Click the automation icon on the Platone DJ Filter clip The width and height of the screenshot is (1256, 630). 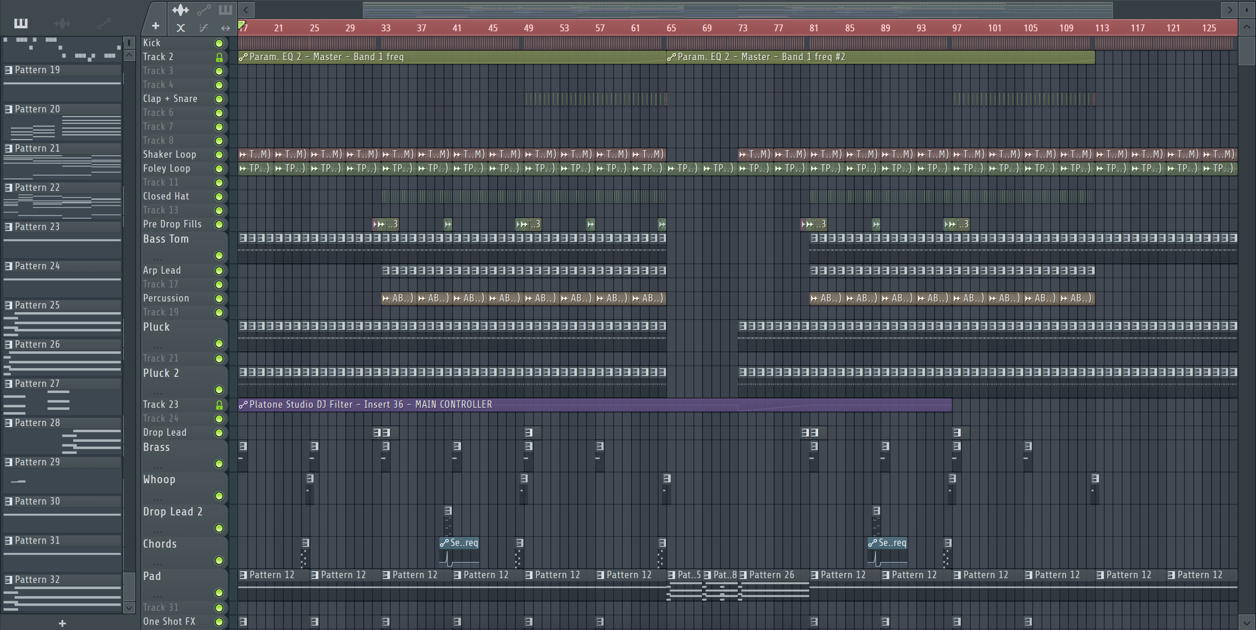point(243,404)
